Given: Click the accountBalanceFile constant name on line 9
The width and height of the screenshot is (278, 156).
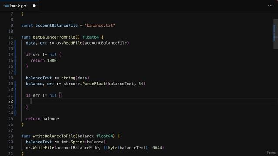Looking at the screenshot, I should pyautogui.click(x=56, y=26).
